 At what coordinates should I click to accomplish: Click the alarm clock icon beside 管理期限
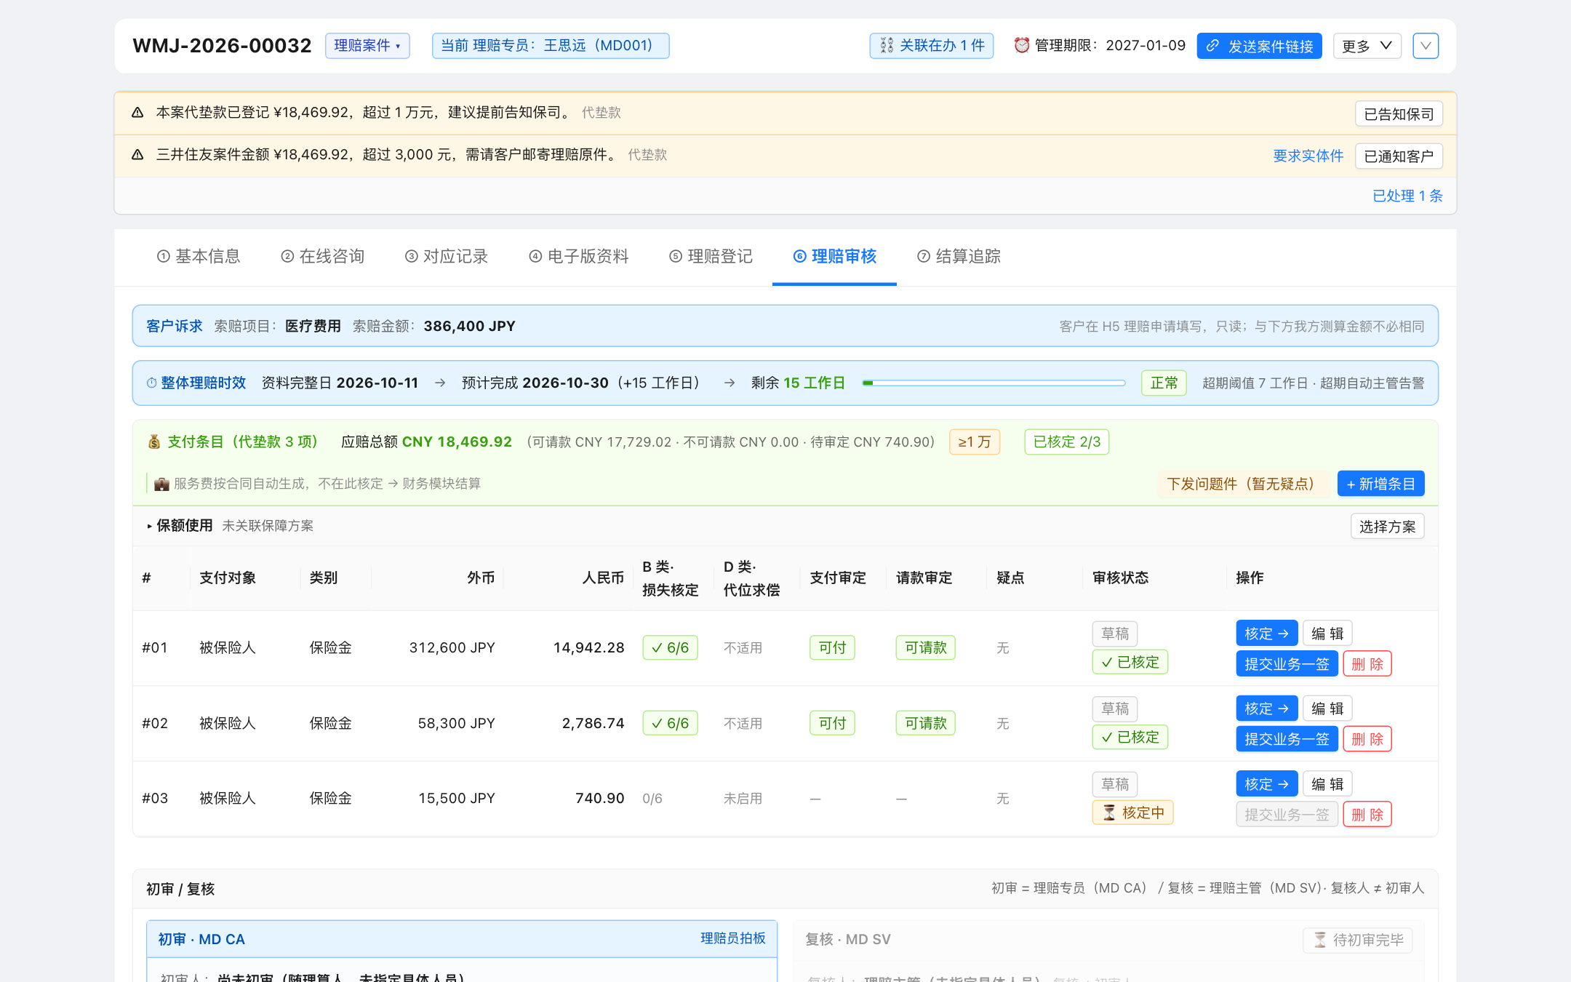1022,46
